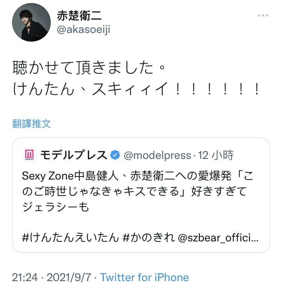Open the three-dot more options menu
The width and height of the screenshot is (282, 289).
pos(263,15)
